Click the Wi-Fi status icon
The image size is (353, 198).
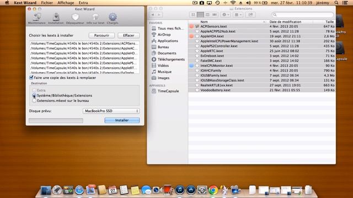click(233, 3)
